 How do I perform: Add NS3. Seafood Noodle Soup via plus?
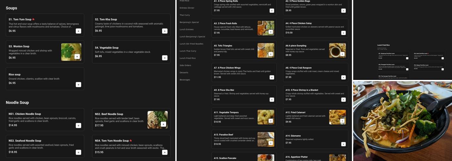[x=78, y=152]
